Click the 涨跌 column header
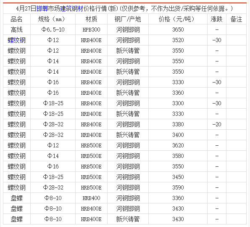The image size is (250, 227). tap(217, 19)
